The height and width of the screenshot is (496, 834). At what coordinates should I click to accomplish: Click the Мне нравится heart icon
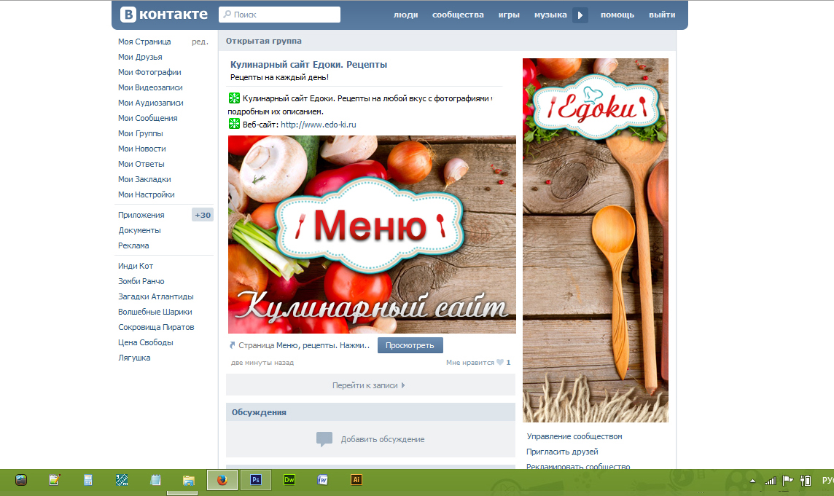pyautogui.click(x=500, y=363)
